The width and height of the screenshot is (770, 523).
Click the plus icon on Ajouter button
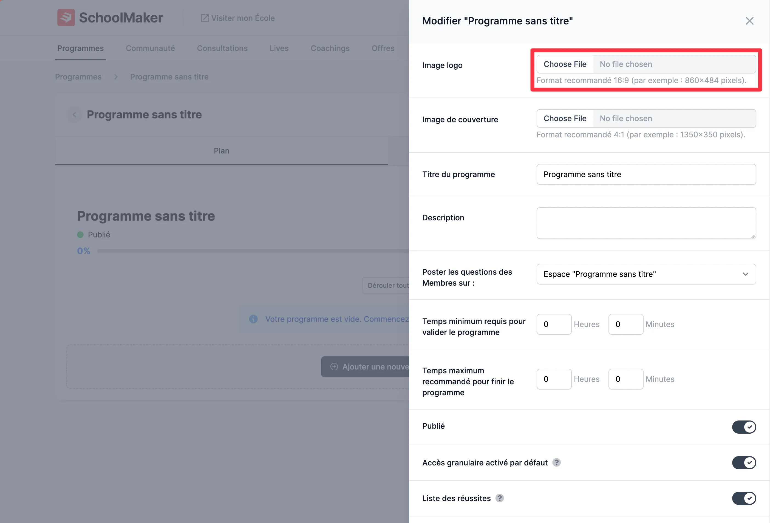click(334, 367)
